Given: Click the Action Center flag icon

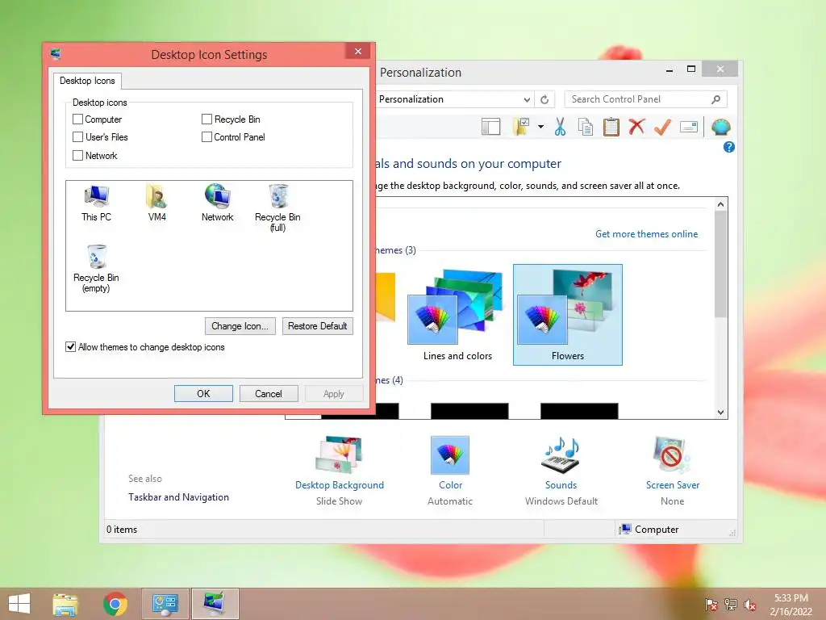Looking at the screenshot, I should pos(711,605).
